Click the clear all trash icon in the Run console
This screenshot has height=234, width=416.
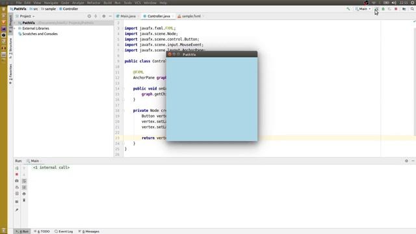click(24, 200)
